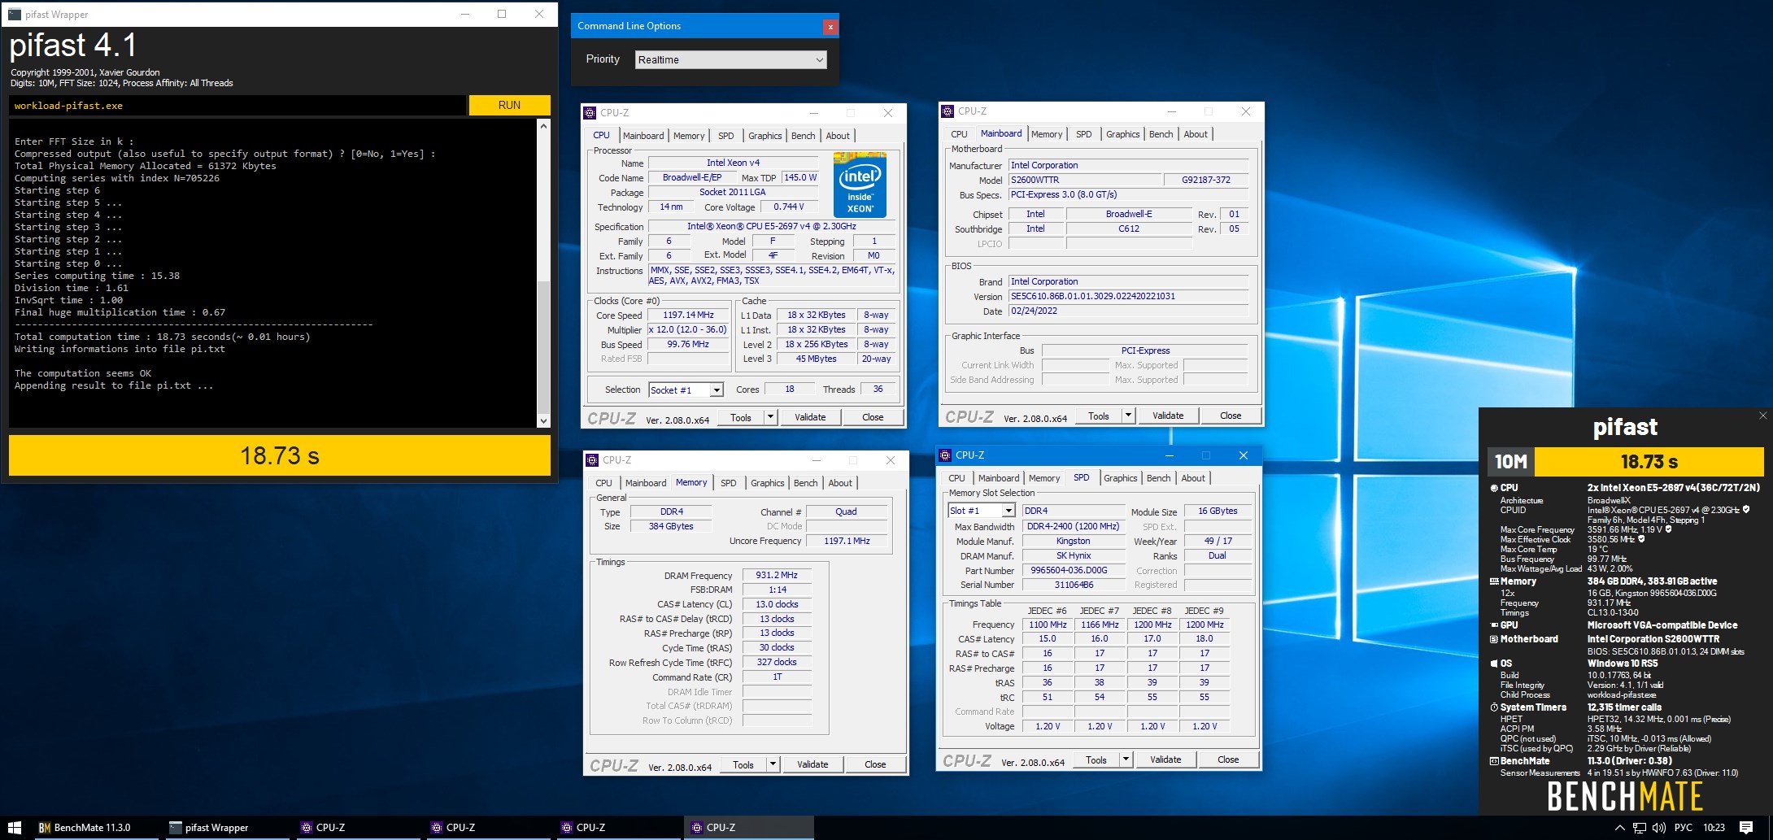Switch the РУС input language indicator

pos(1684,828)
